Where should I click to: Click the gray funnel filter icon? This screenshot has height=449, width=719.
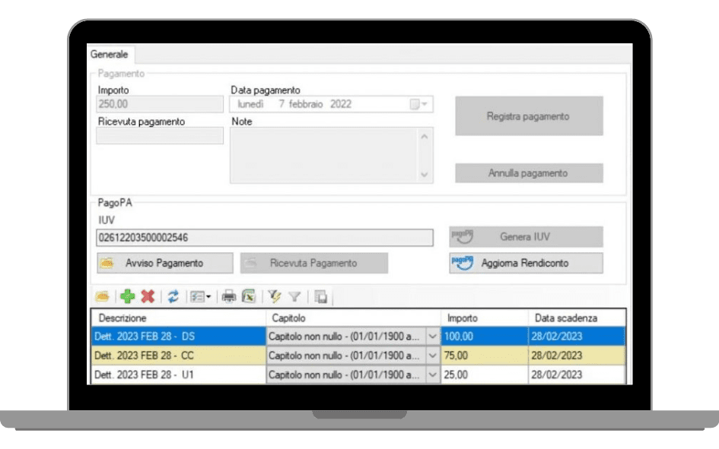pos(294,297)
